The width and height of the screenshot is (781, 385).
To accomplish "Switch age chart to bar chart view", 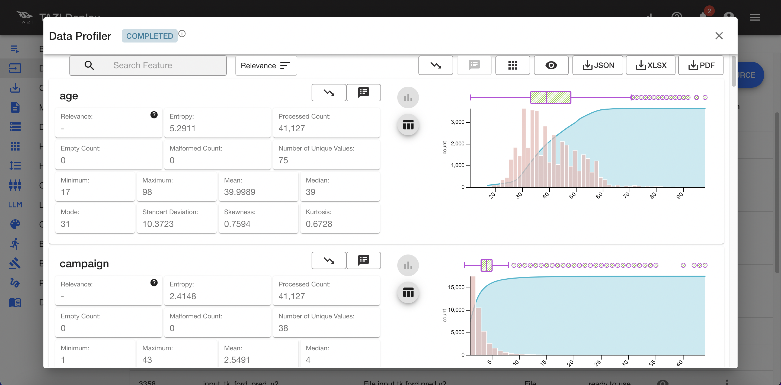I will (408, 97).
